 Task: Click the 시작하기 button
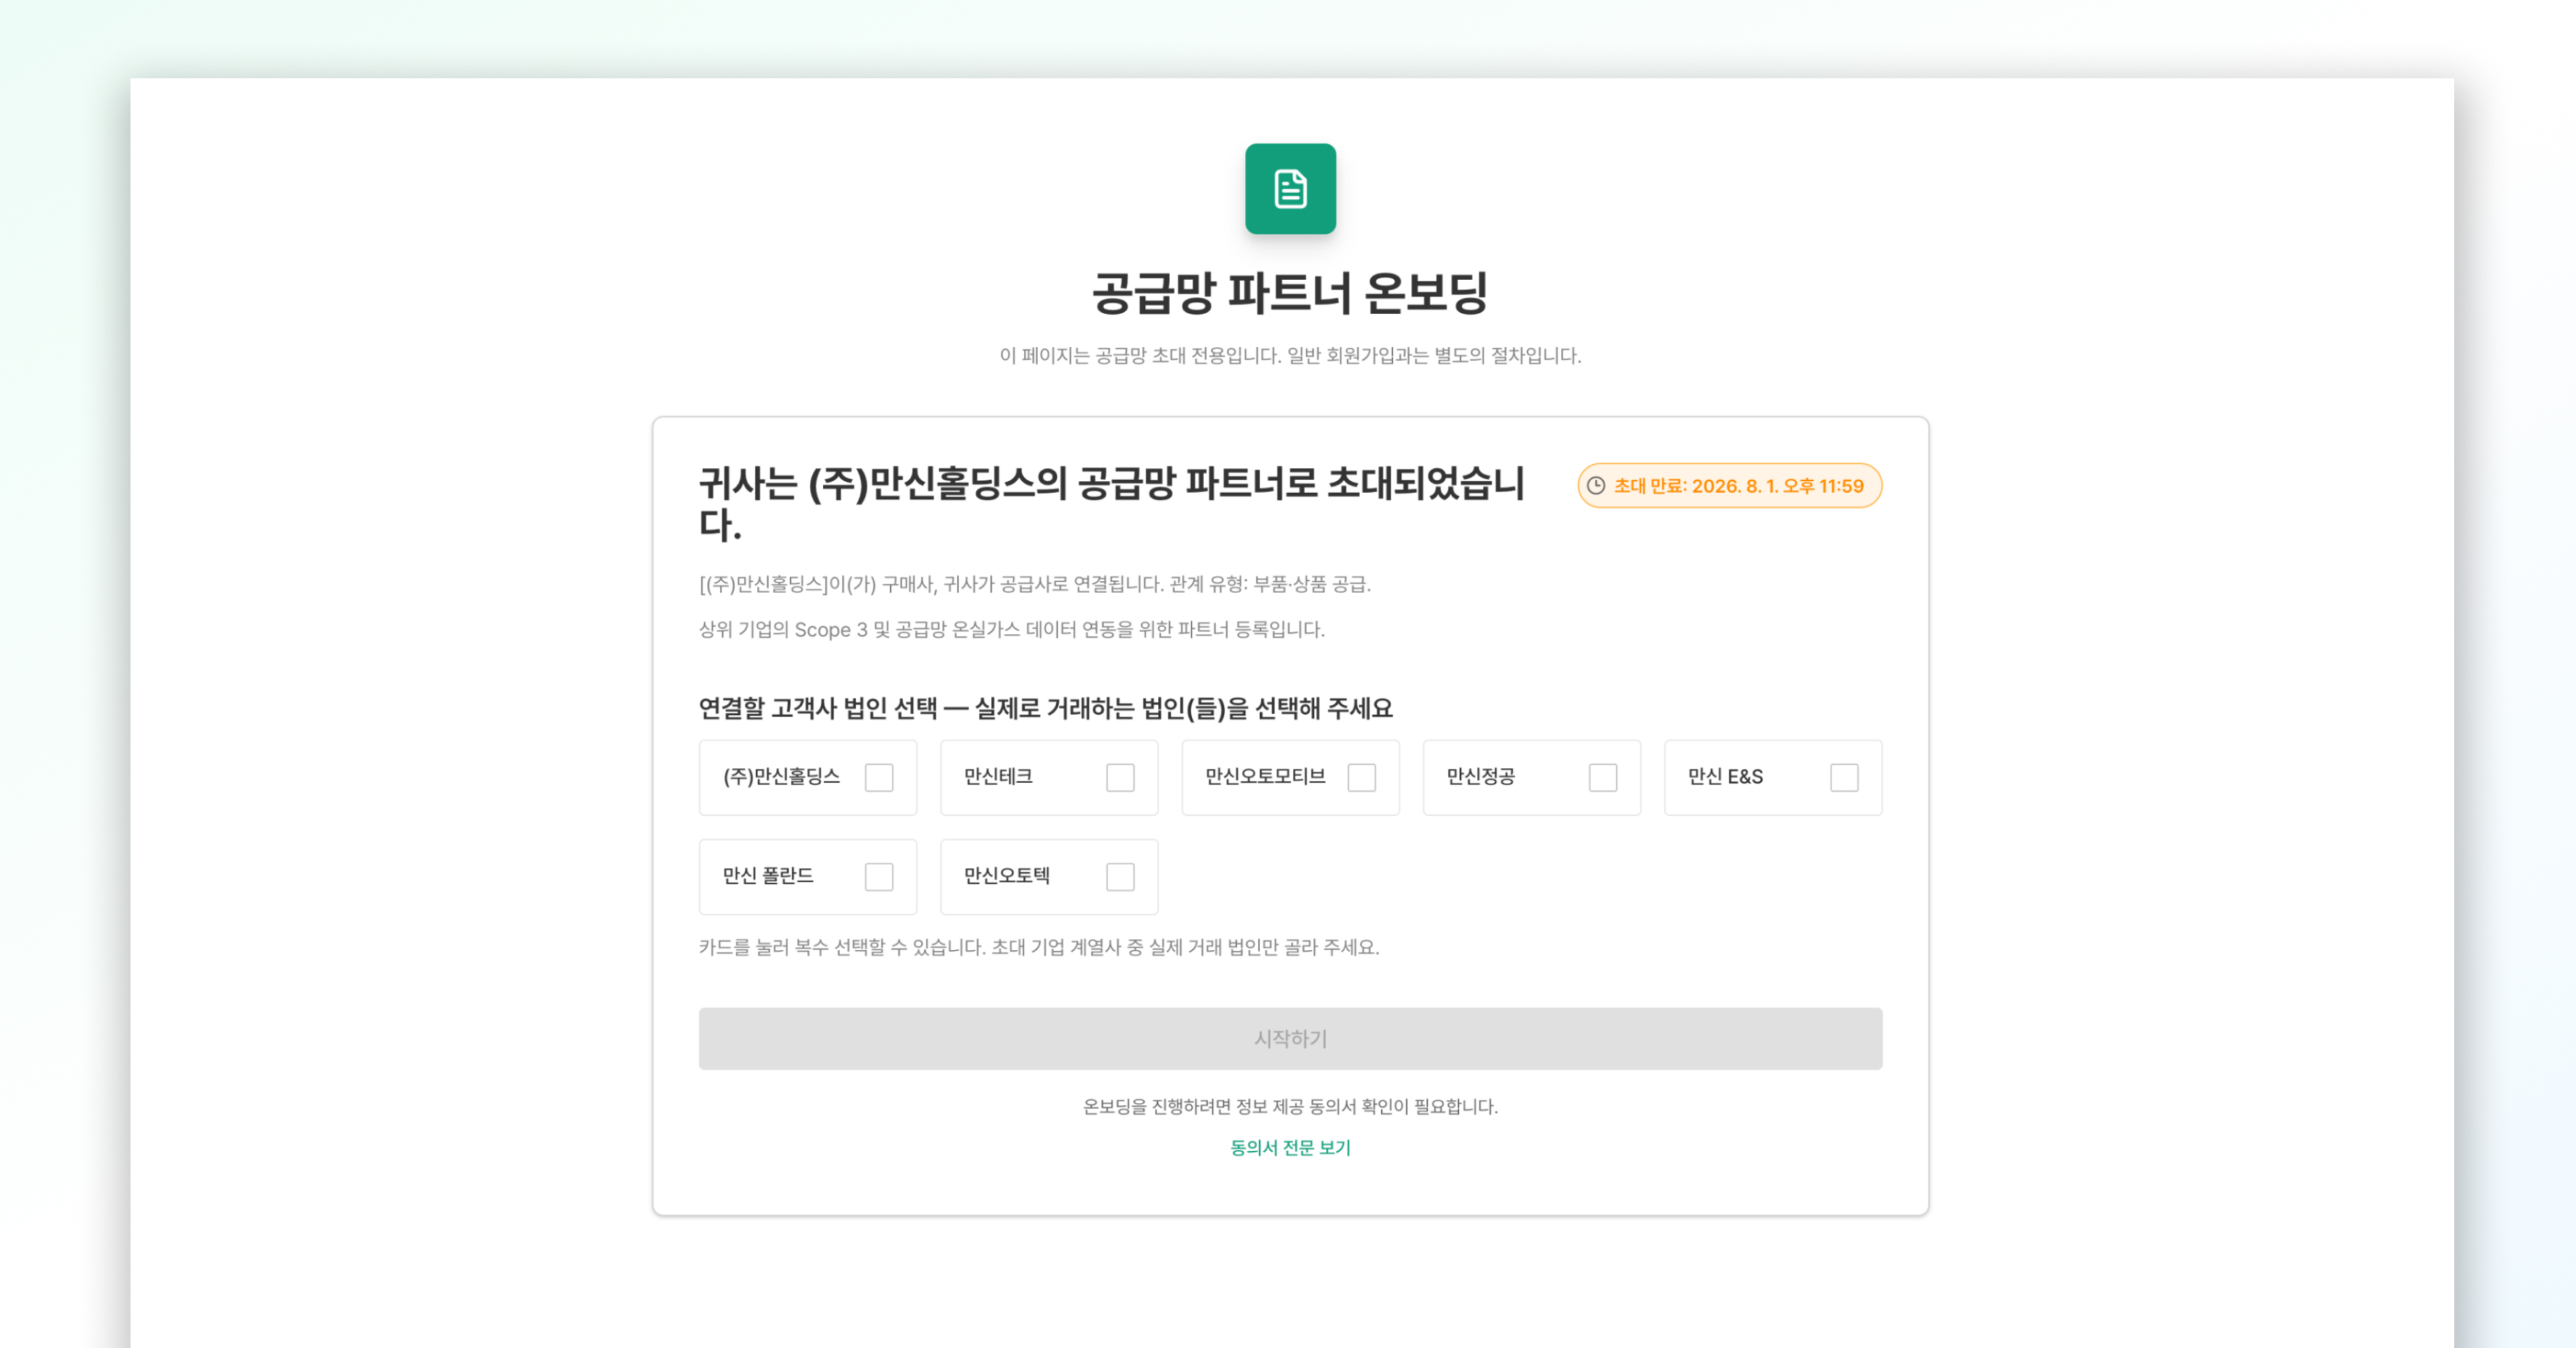coord(1290,1039)
